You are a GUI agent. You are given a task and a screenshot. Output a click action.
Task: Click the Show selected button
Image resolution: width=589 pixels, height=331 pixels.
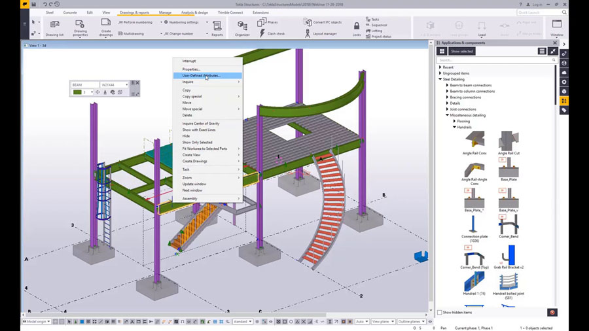(x=461, y=51)
